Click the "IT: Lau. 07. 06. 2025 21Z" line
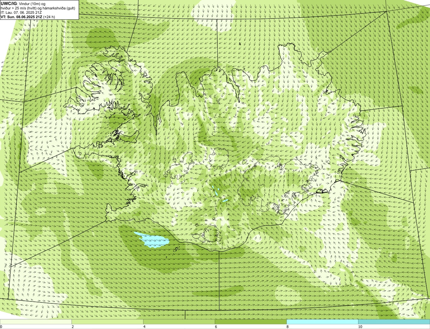 (21, 12)
